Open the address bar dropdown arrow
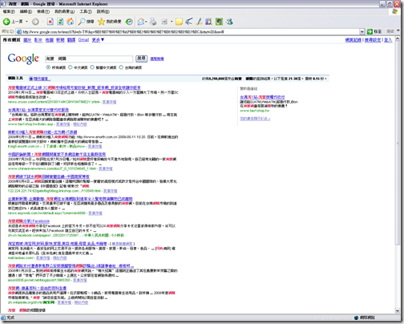404x324 pixels. point(362,31)
